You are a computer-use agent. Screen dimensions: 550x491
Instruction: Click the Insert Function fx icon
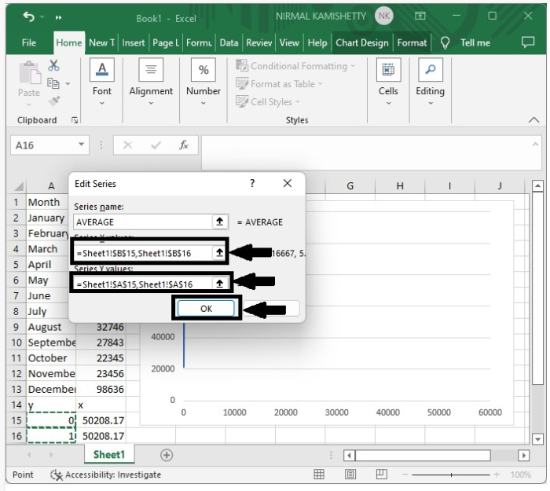[x=184, y=145]
